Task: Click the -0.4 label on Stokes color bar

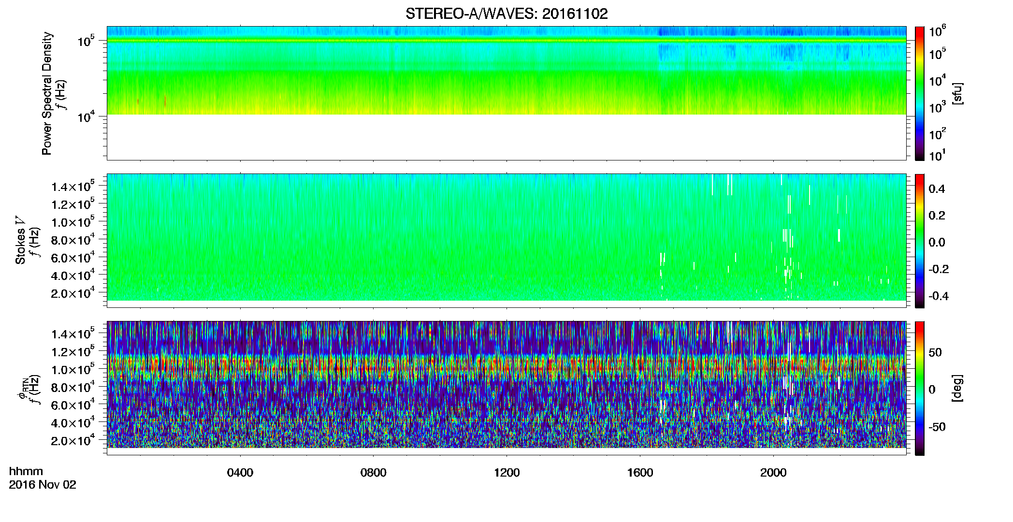Action: pyautogui.click(x=939, y=296)
